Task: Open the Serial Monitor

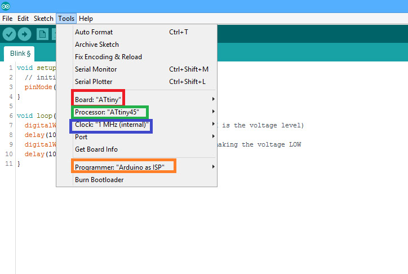Action: tap(136, 69)
